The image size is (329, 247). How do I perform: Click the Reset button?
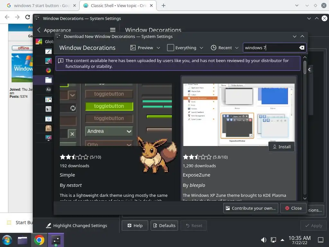[194, 225]
